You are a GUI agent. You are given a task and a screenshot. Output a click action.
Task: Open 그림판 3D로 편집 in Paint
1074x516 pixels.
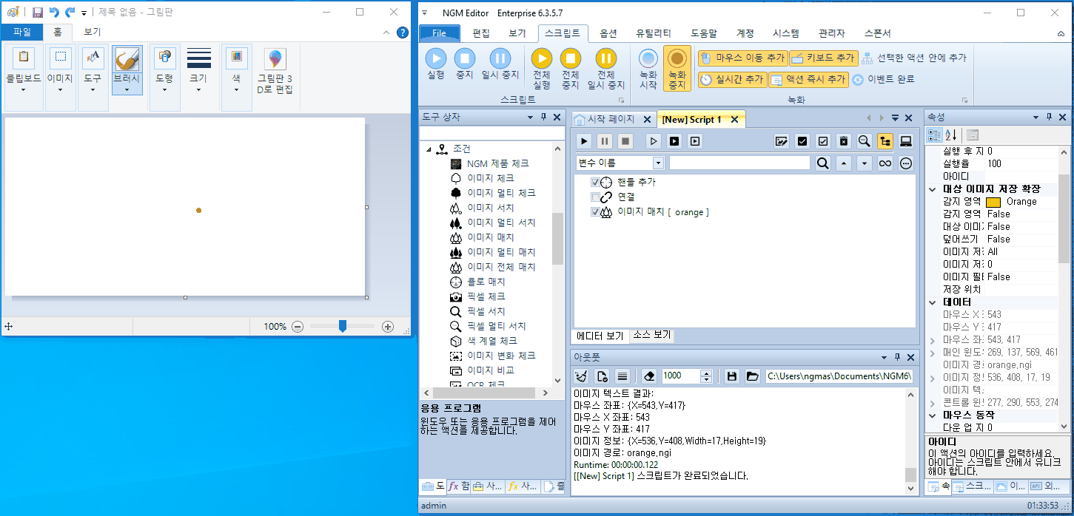click(x=275, y=71)
